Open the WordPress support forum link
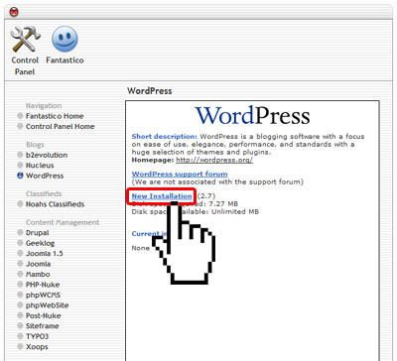397x361 pixels. tap(180, 174)
